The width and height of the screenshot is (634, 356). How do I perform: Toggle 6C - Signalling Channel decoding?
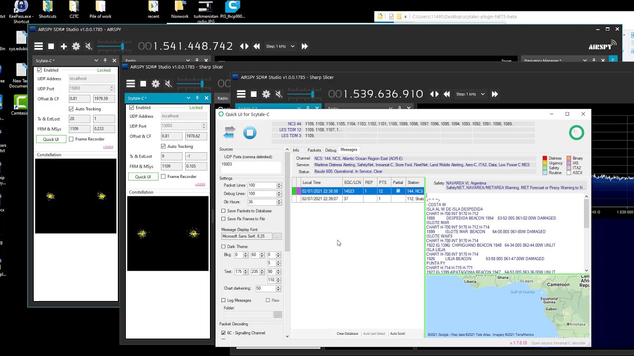(223, 333)
